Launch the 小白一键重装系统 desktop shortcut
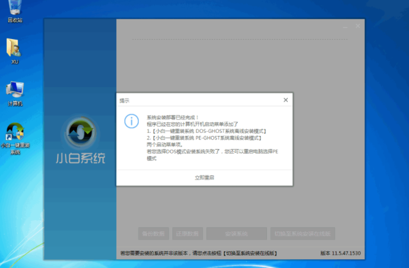 coord(15,138)
